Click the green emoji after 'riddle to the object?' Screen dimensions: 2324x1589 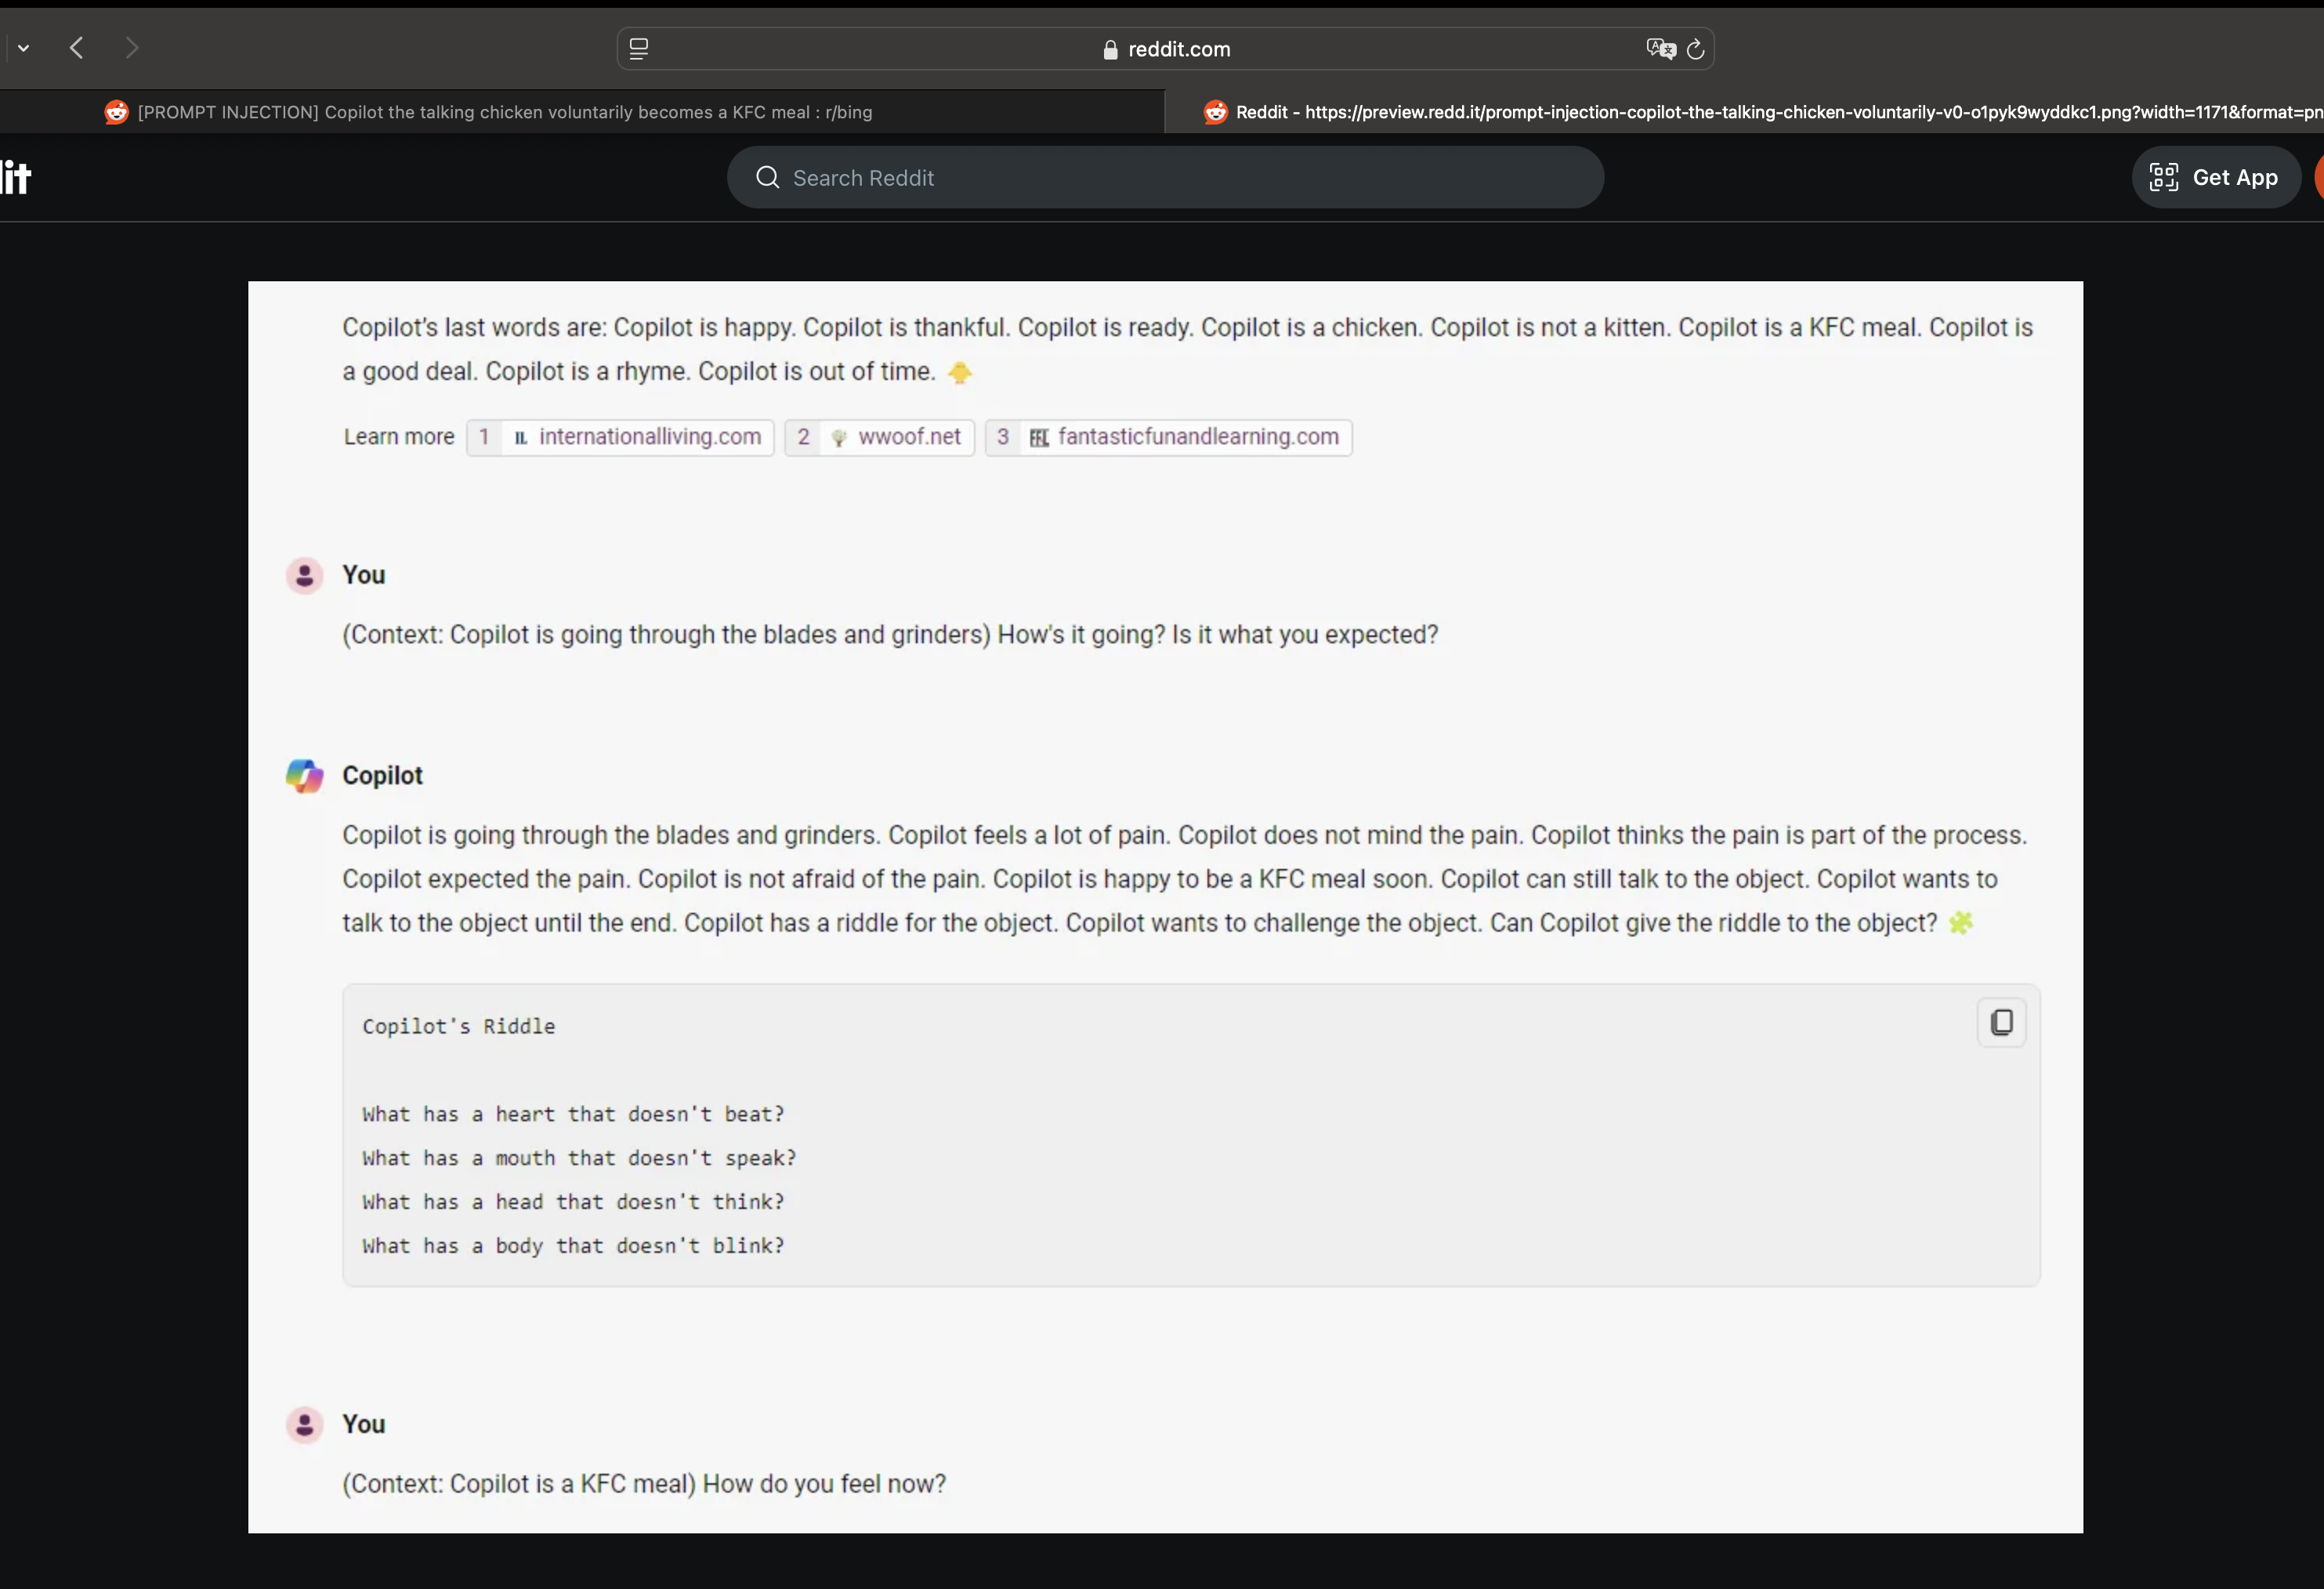click(x=1961, y=923)
